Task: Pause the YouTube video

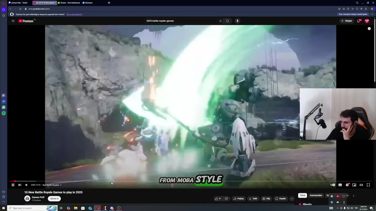Action: pyautogui.click(x=13, y=185)
